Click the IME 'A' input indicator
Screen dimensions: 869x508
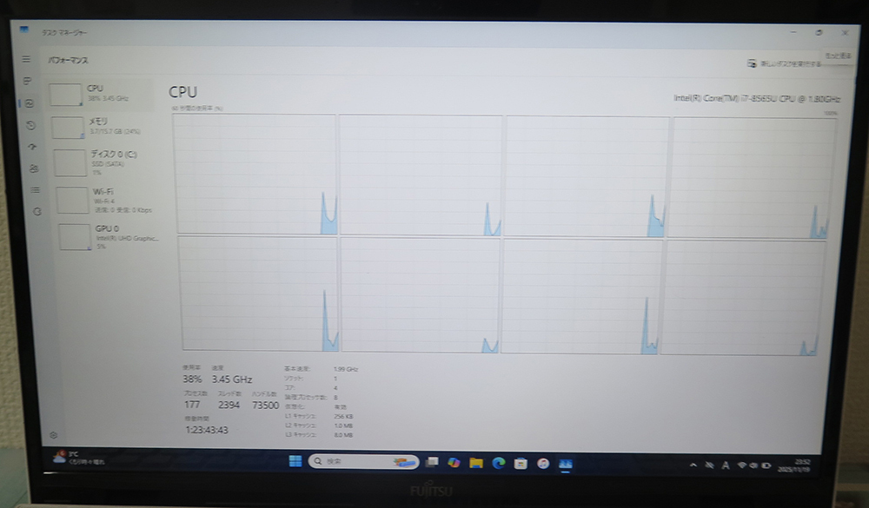(x=726, y=466)
